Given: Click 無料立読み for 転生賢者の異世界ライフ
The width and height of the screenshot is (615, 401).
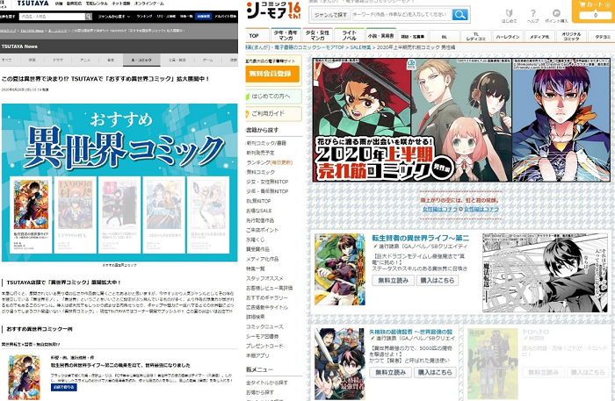Looking at the screenshot, I should tap(393, 281).
